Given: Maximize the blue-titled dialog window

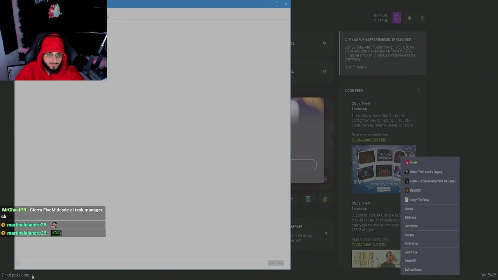Looking at the screenshot, I should pos(277,4).
